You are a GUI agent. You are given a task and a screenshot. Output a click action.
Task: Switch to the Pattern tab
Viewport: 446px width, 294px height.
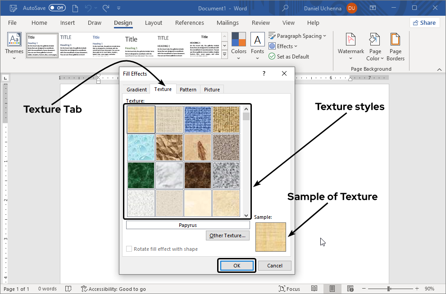click(x=188, y=90)
